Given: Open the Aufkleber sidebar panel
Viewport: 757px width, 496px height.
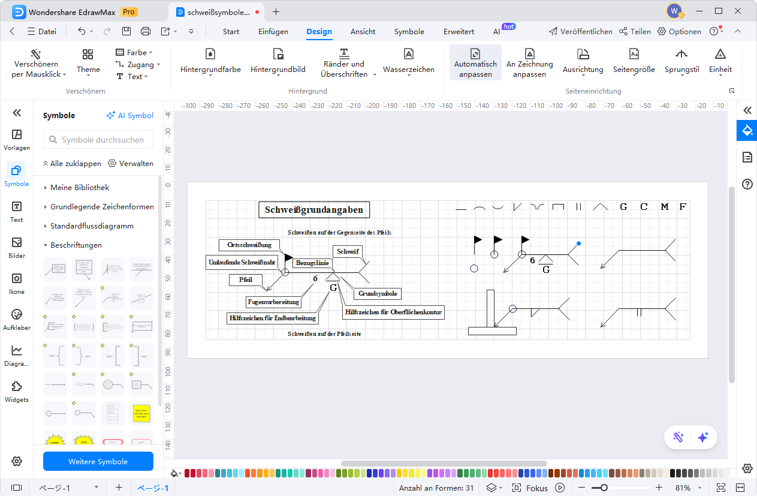Looking at the screenshot, I should point(17,319).
